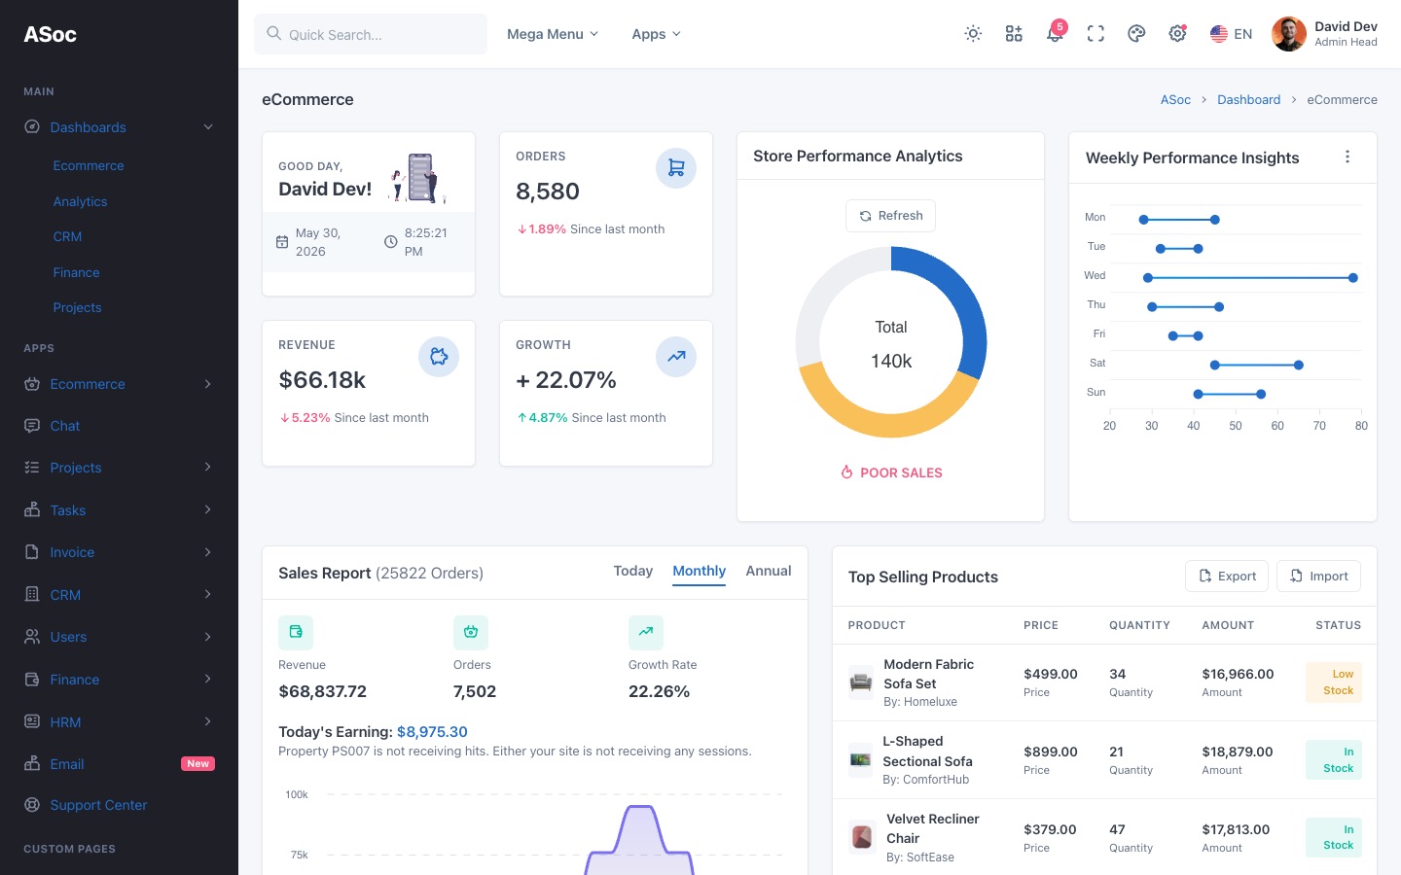Switch Sales Report to Monthly tab
The width and height of the screenshot is (1401, 875).
point(700,571)
